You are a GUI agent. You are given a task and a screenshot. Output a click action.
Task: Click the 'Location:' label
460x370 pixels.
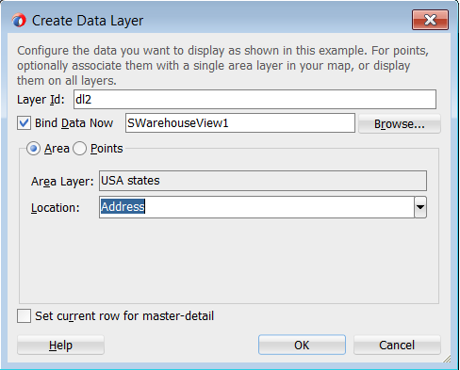click(56, 208)
